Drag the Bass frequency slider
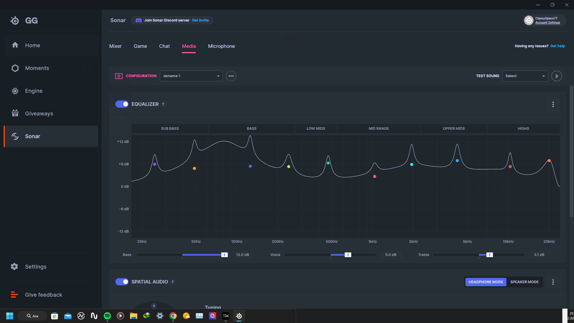 click(224, 255)
